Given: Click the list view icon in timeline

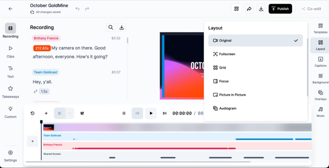Looking at the screenshot, I should (x=124, y=113).
